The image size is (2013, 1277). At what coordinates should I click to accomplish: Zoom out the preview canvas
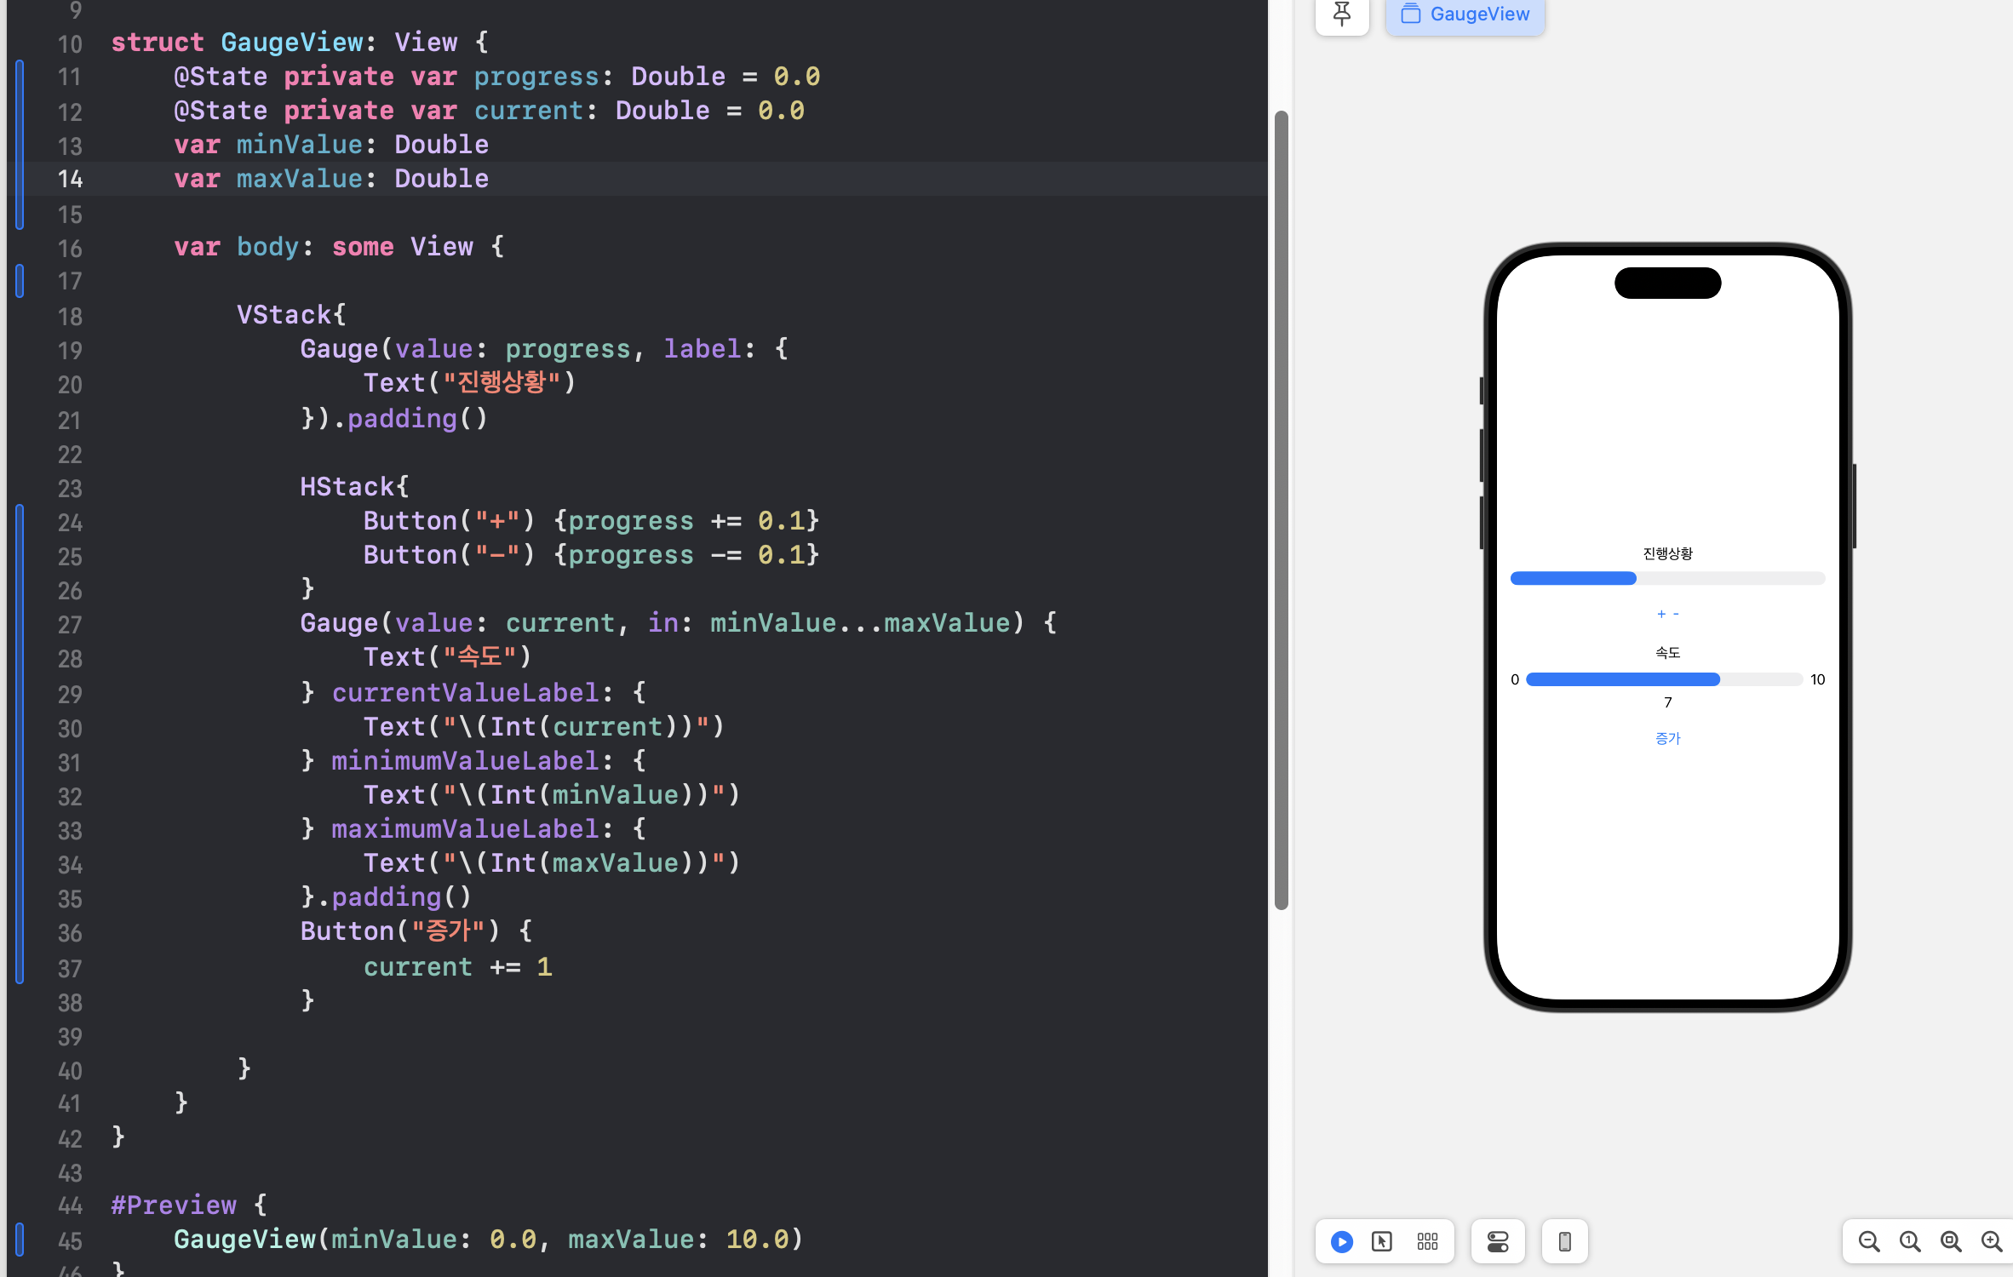(x=1868, y=1241)
